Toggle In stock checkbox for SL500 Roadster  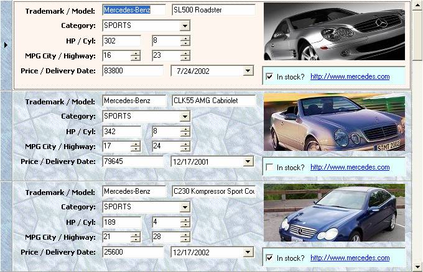coord(269,77)
